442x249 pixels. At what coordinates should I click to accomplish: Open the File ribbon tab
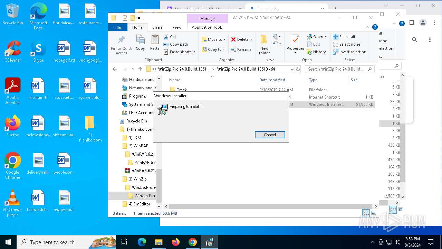click(x=118, y=27)
